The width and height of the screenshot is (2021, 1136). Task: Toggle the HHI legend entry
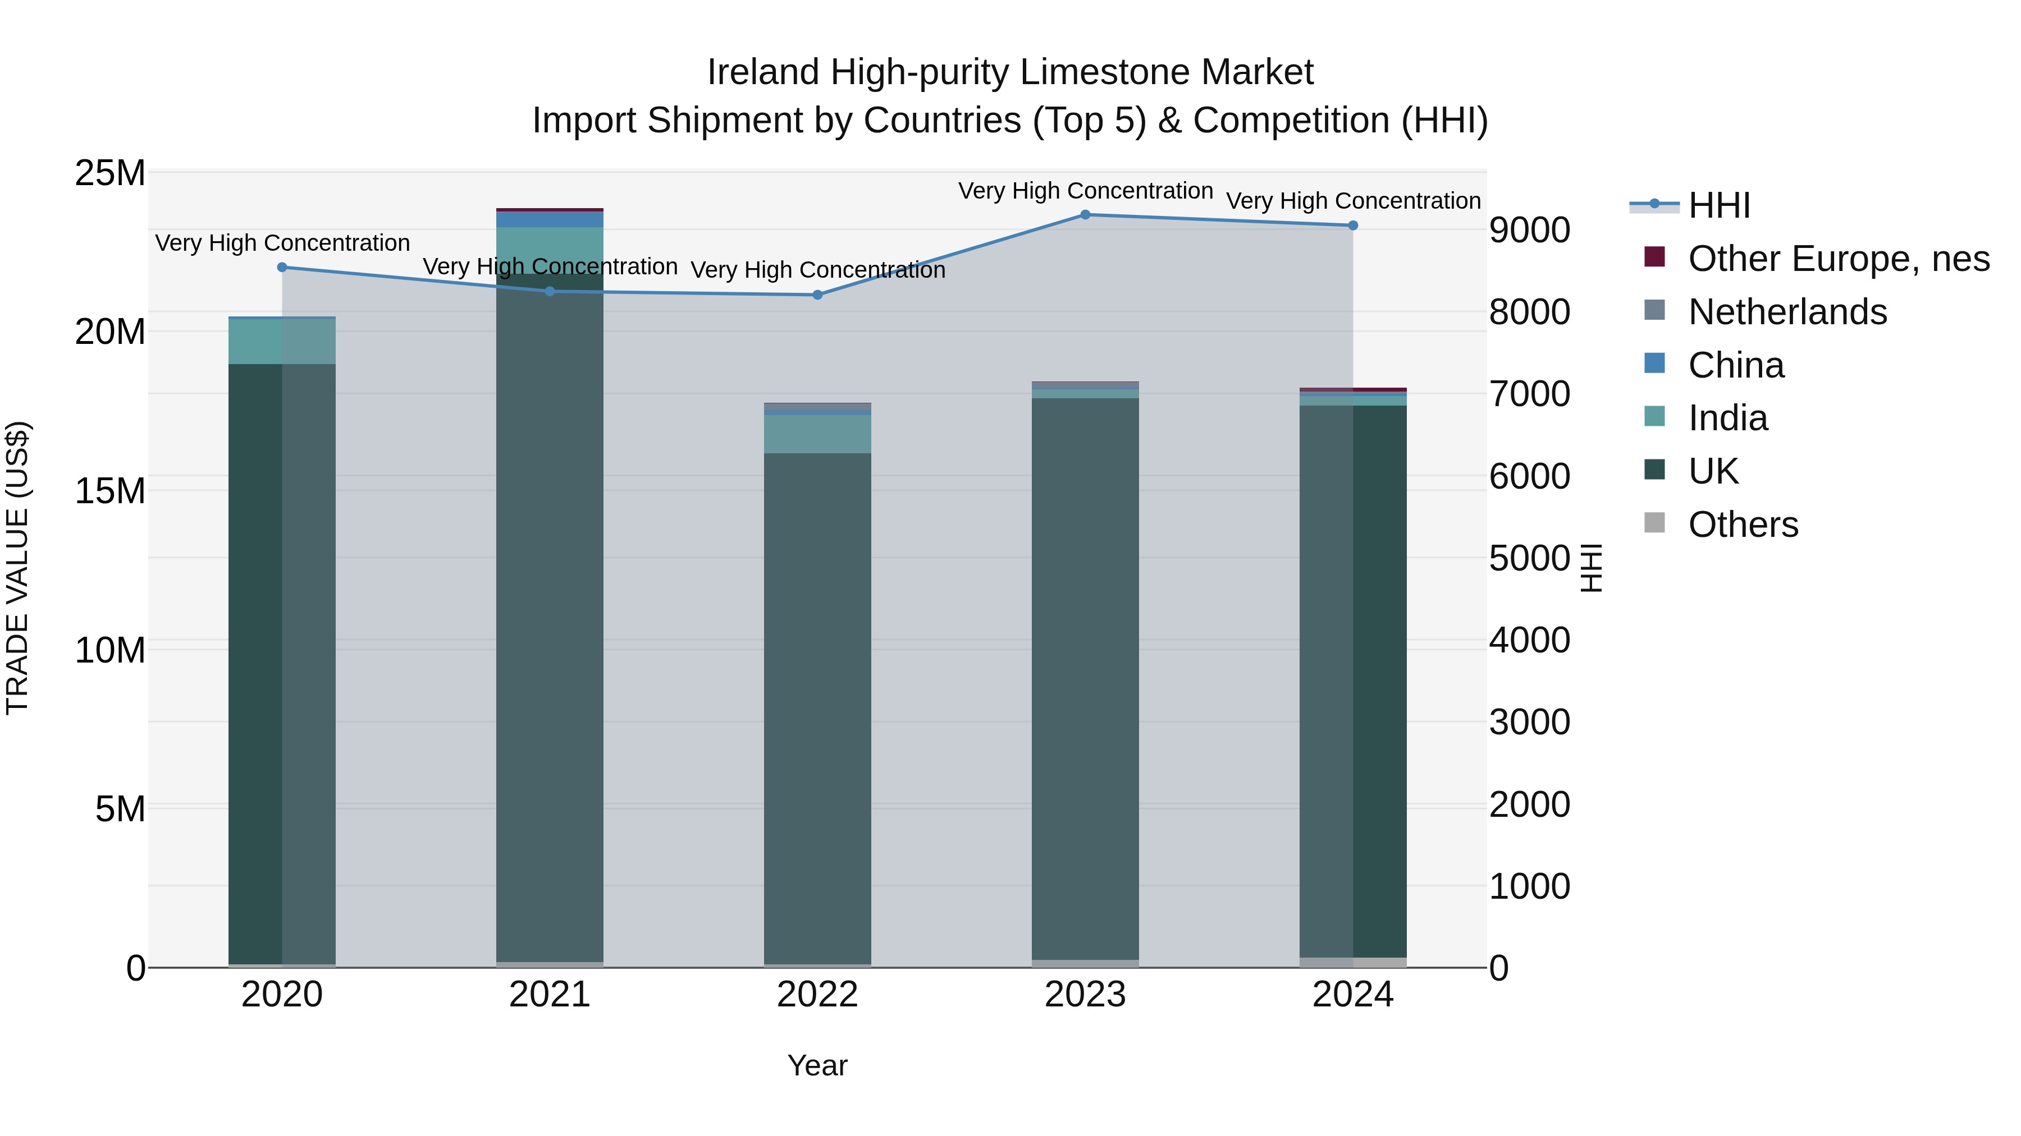(x=1691, y=205)
